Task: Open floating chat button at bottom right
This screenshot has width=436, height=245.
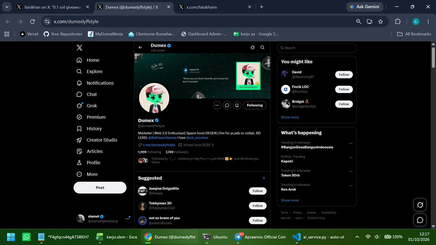Action: [x=420, y=220]
